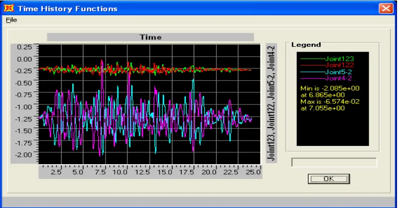Click the red Joint122 legend line

[313, 65]
